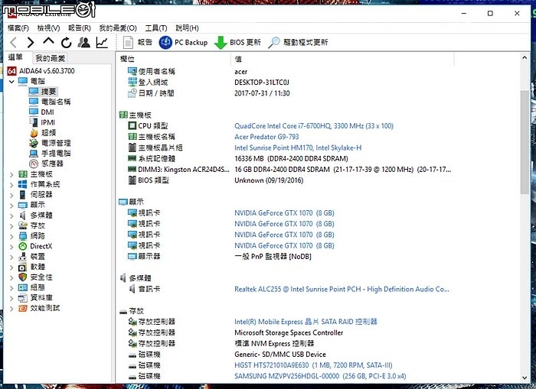536x389 pixels.
Task: Click the scrollbar up arrow
Action: tap(525, 57)
